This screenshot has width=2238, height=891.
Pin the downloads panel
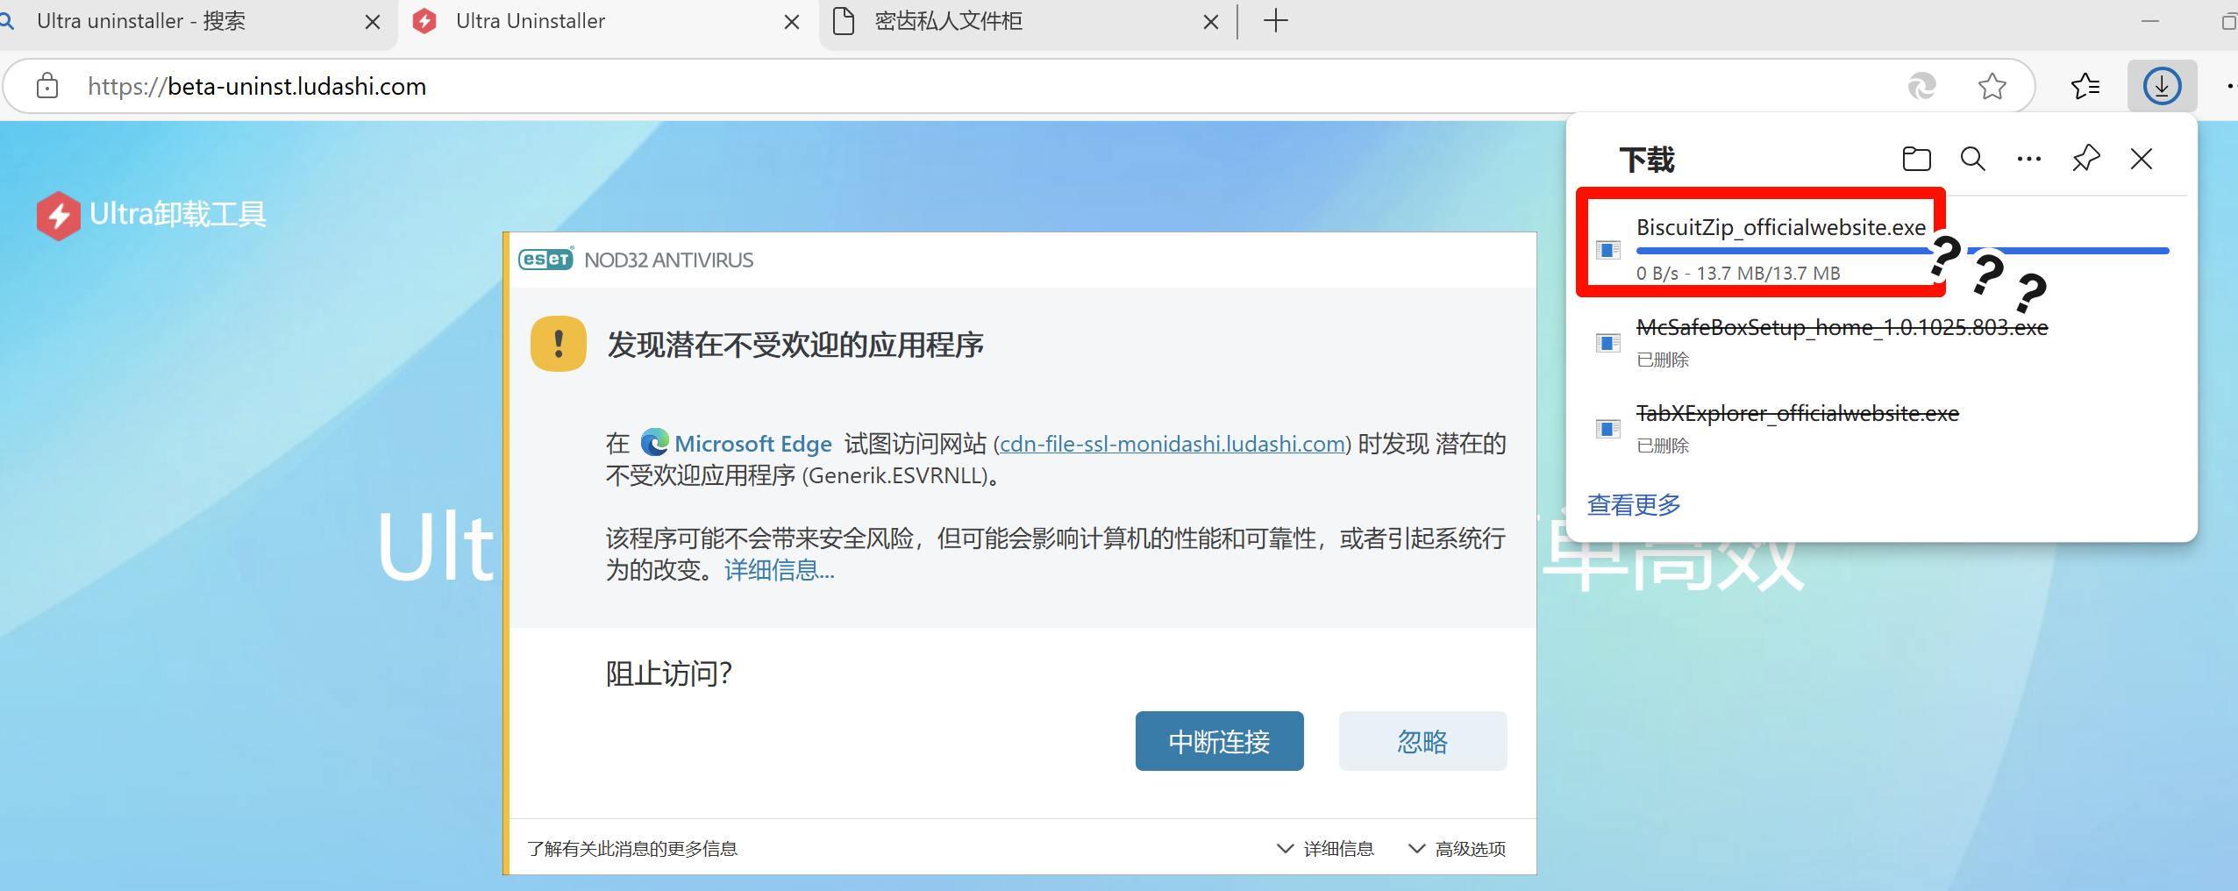point(2085,159)
